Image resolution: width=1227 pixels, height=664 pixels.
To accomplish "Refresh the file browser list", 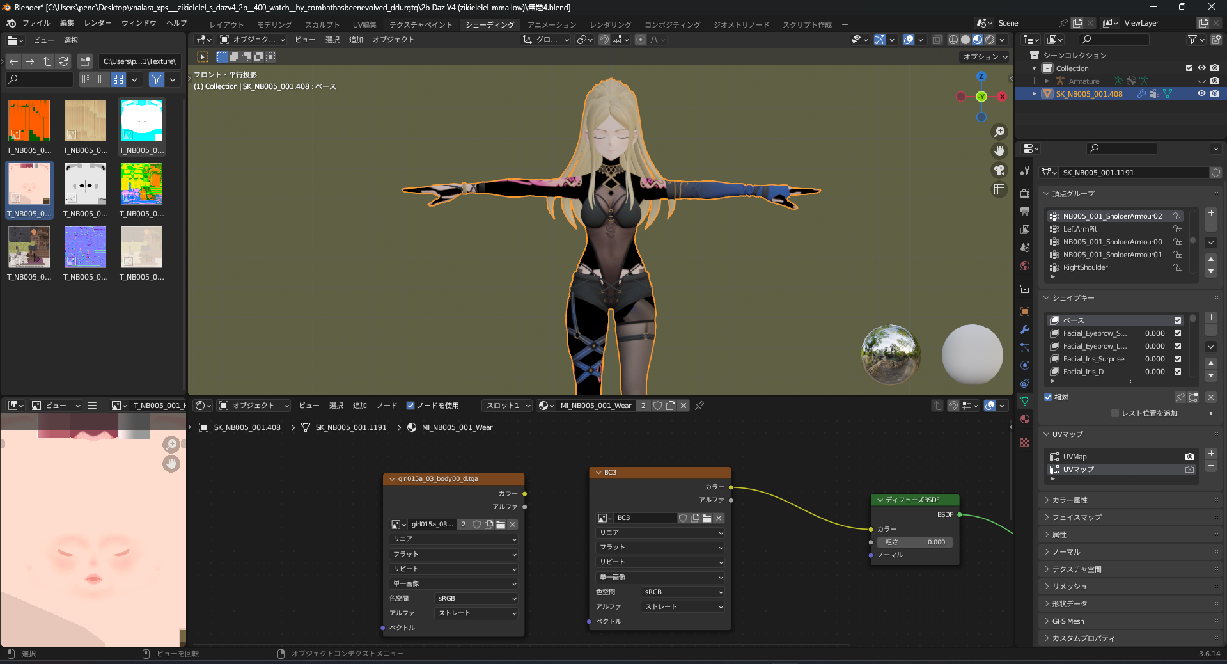I will [x=63, y=61].
